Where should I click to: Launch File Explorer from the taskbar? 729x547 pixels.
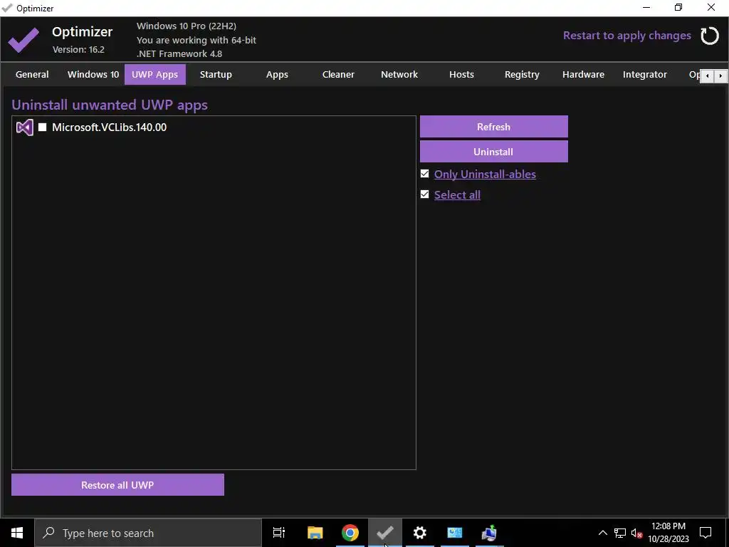pos(315,533)
